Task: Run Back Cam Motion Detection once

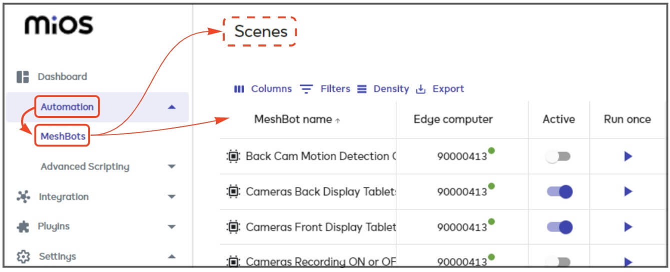Action: [x=628, y=156]
